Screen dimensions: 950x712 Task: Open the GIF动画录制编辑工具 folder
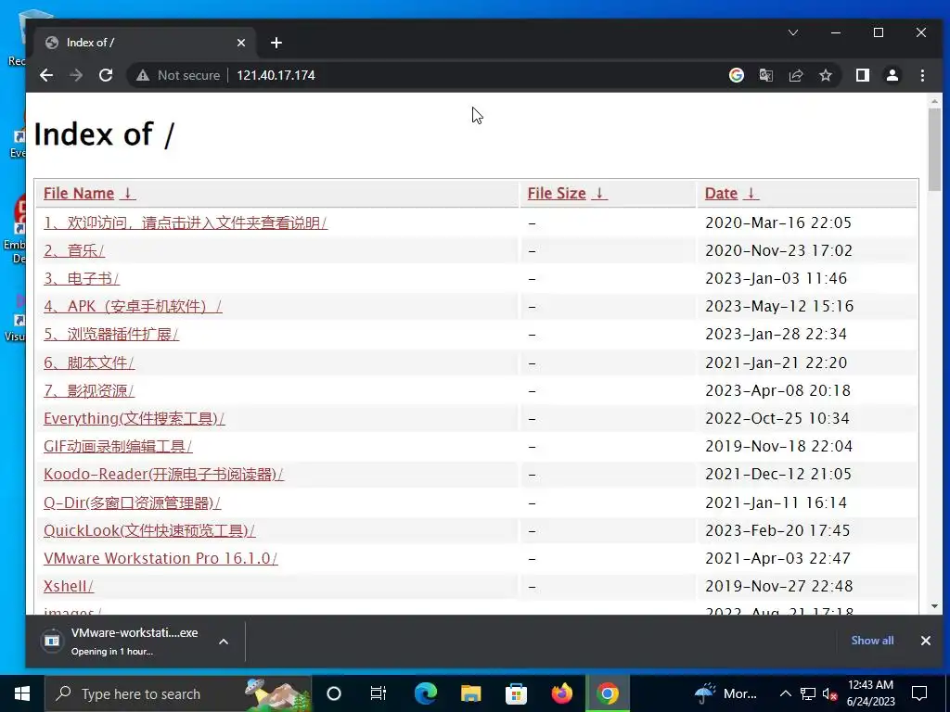118,446
